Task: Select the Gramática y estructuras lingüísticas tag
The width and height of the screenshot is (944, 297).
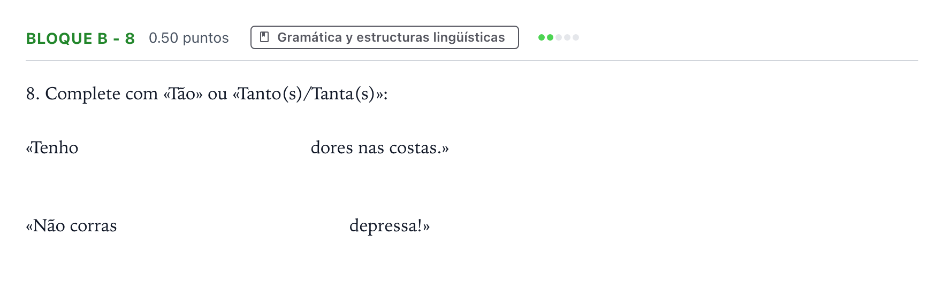Action: [x=385, y=37]
